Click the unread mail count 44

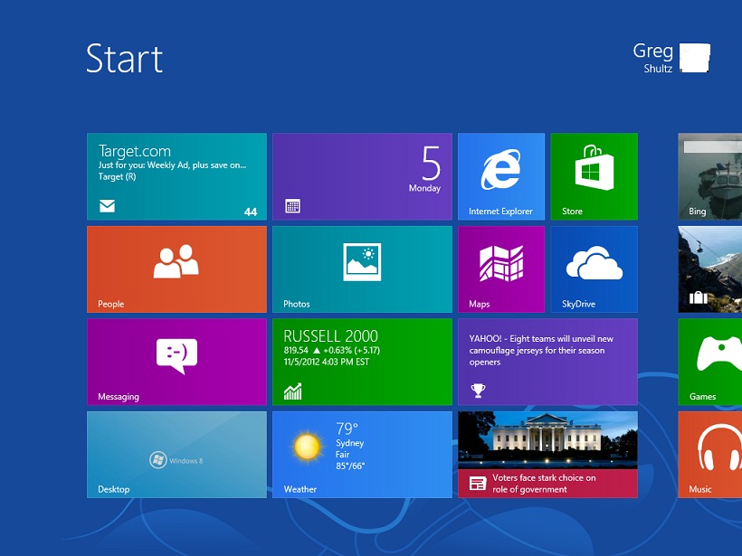[251, 212]
